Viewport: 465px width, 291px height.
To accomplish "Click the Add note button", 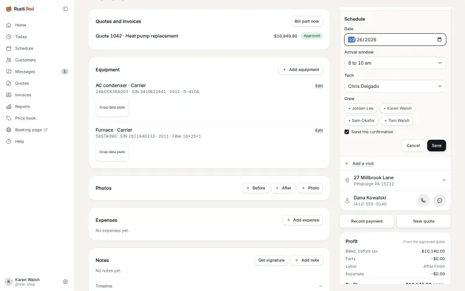I will point(307,260).
